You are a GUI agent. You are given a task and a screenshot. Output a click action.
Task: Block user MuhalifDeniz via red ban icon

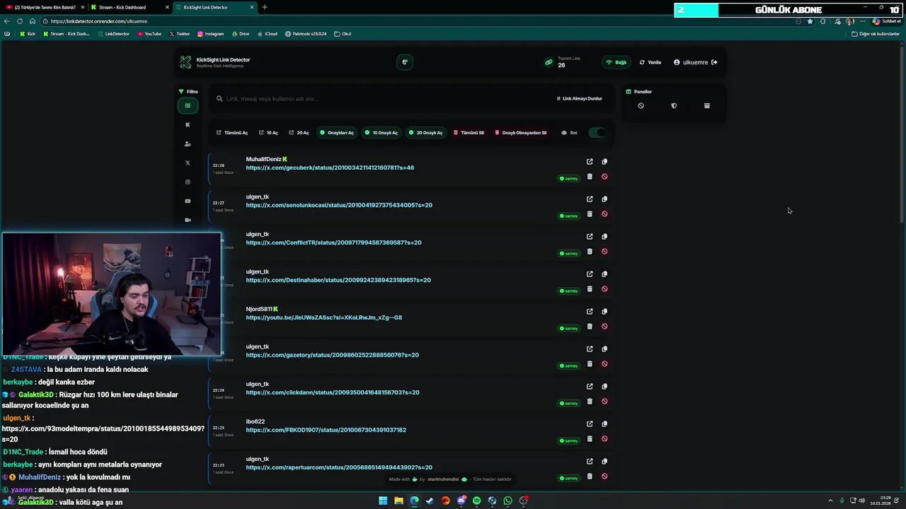(x=604, y=177)
